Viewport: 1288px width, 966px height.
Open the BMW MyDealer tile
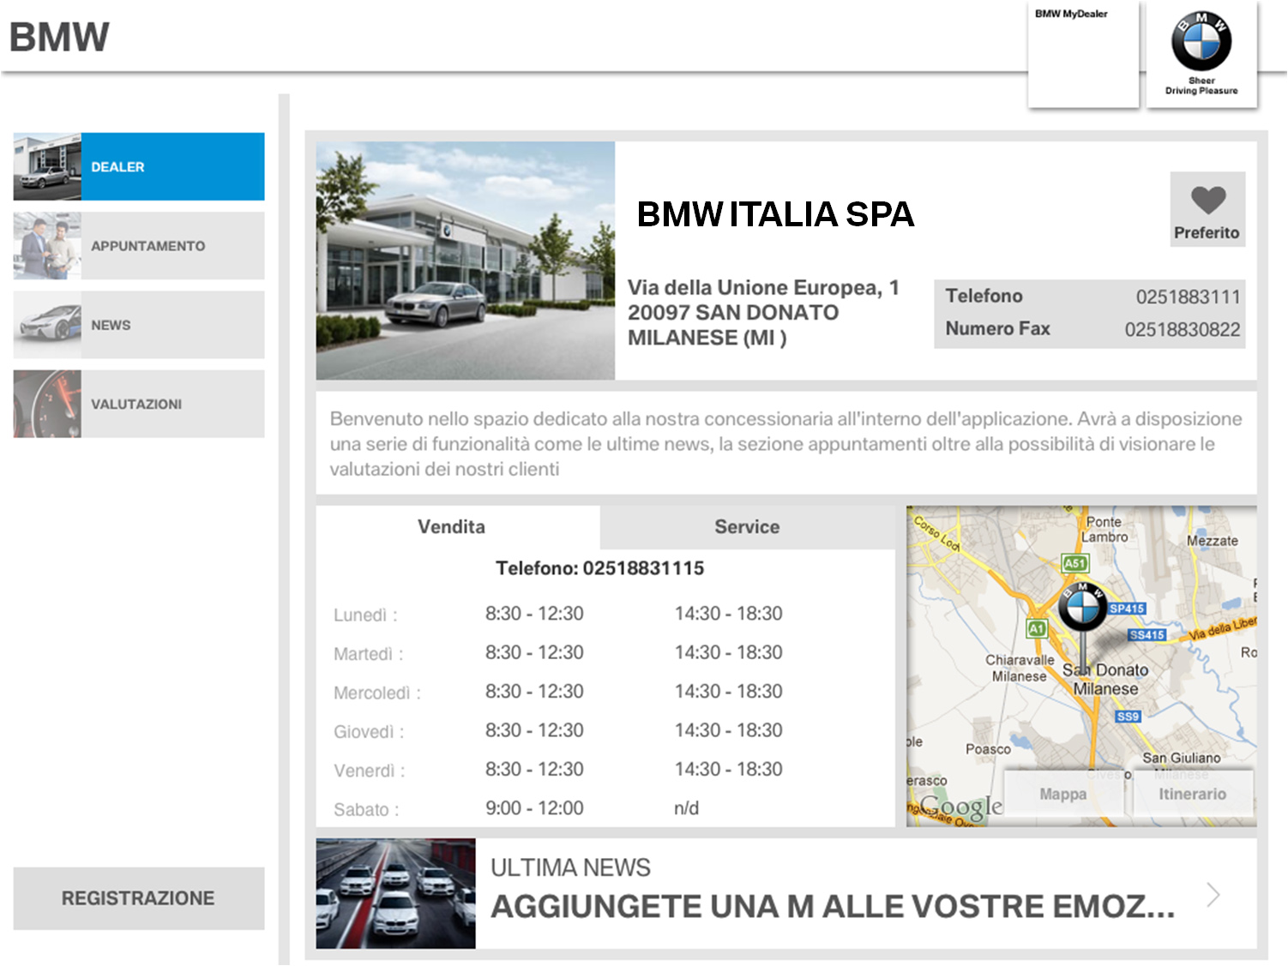point(1082,54)
